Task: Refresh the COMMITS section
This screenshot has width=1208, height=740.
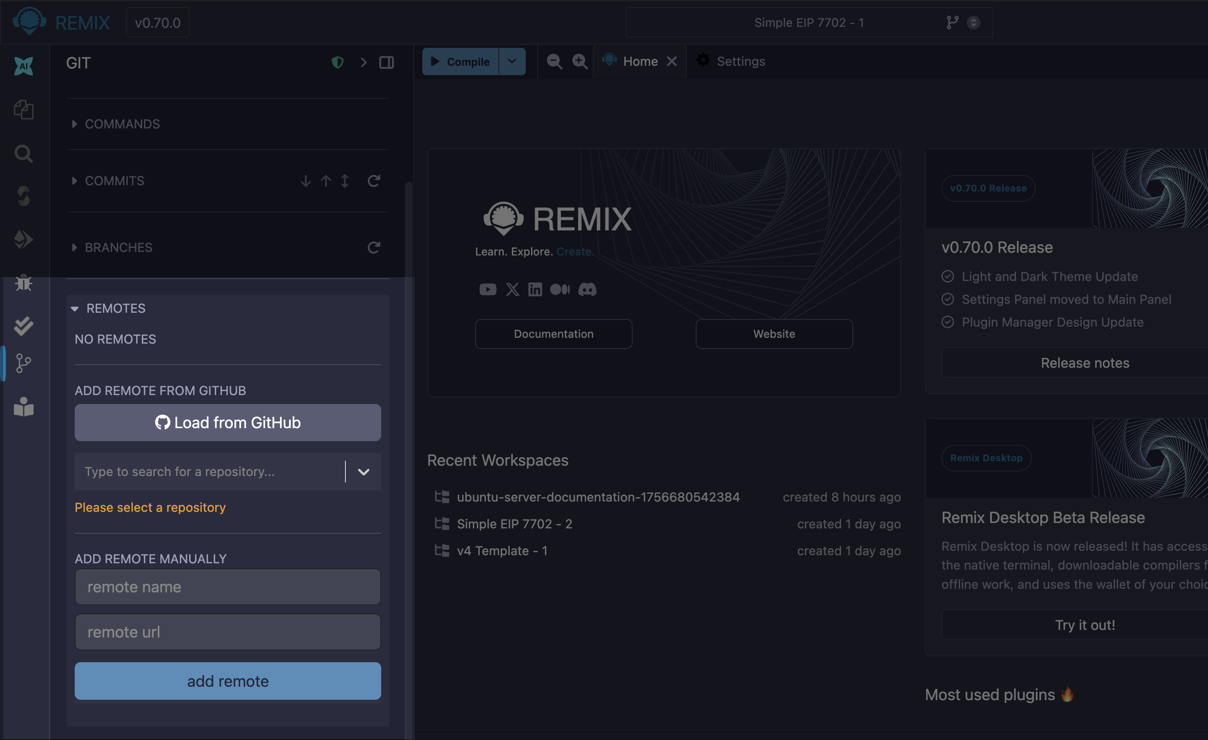Action: pyautogui.click(x=374, y=181)
